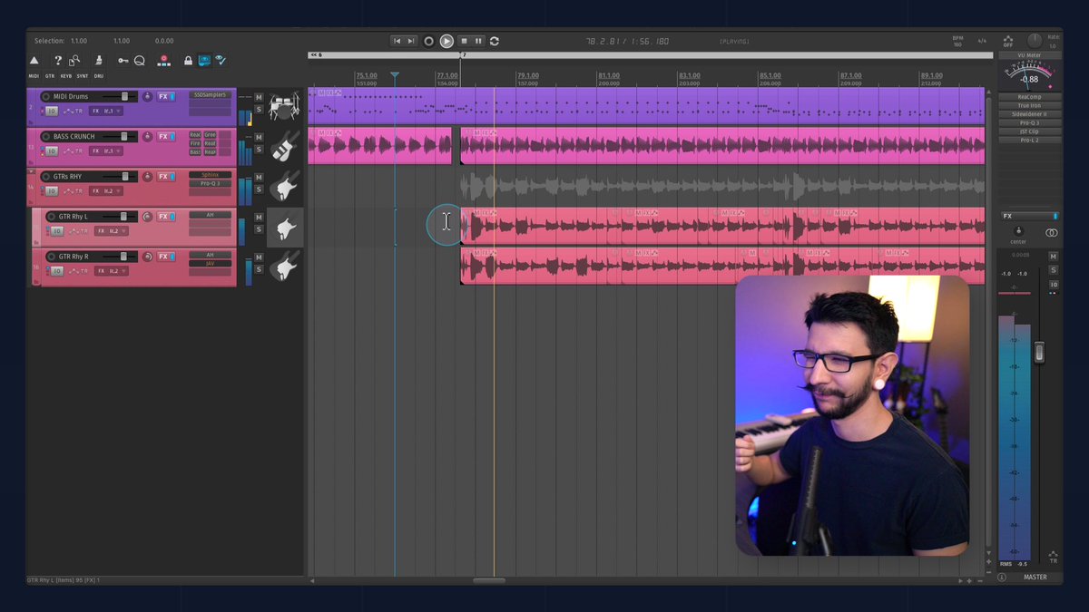
Task: Click the MIDI Drums pan knob
Action: click(x=147, y=97)
